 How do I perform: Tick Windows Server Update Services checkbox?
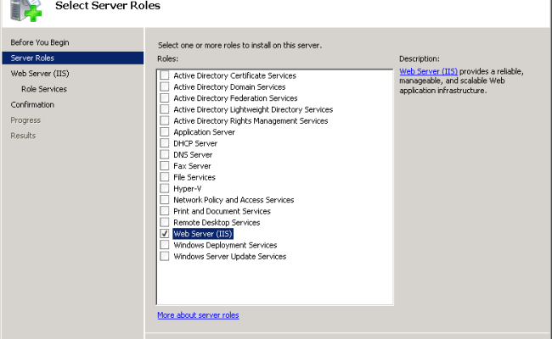[165, 256]
